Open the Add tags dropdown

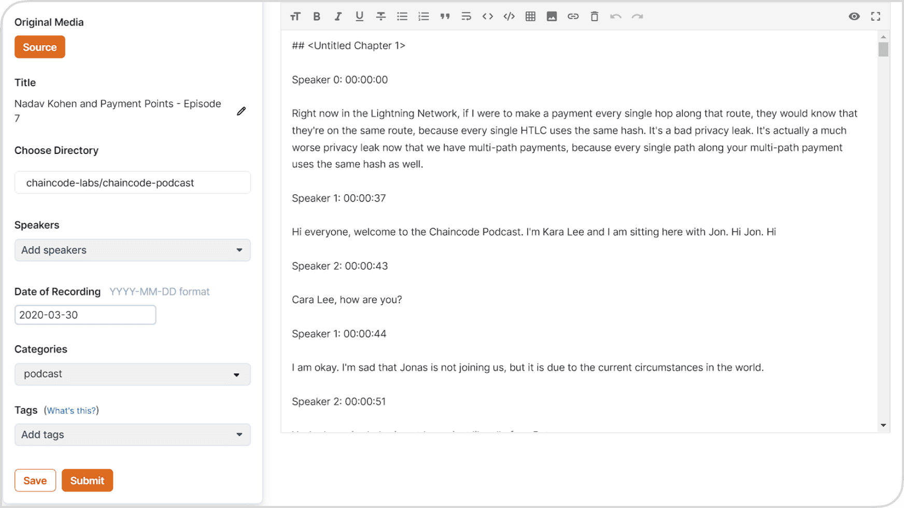tap(132, 435)
